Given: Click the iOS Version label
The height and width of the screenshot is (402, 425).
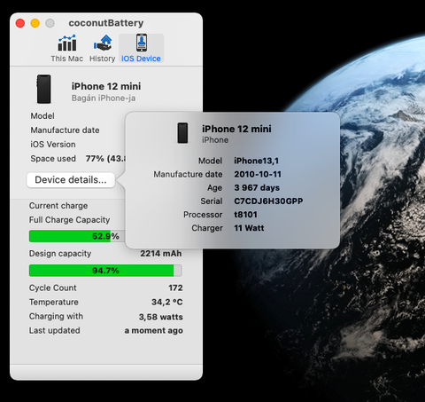Looking at the screenshot, I should coord(53,145).
